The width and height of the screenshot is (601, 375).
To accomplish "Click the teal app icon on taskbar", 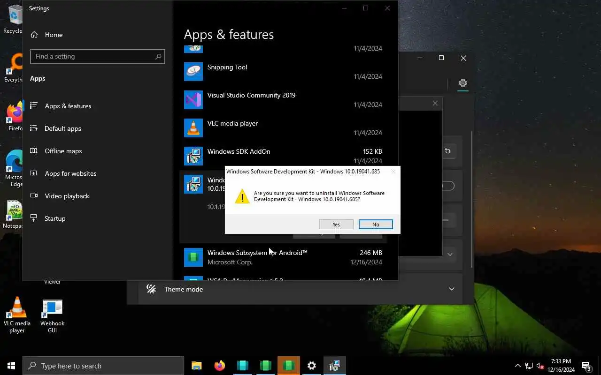I will [243, 366].
